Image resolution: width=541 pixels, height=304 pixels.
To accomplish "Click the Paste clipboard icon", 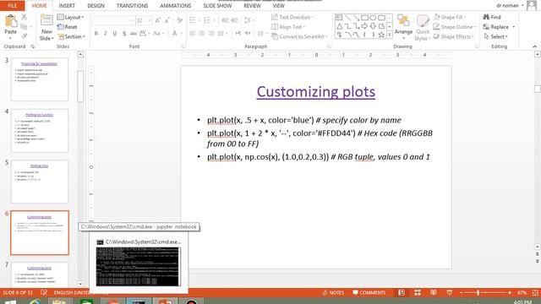I will point(11,21).
